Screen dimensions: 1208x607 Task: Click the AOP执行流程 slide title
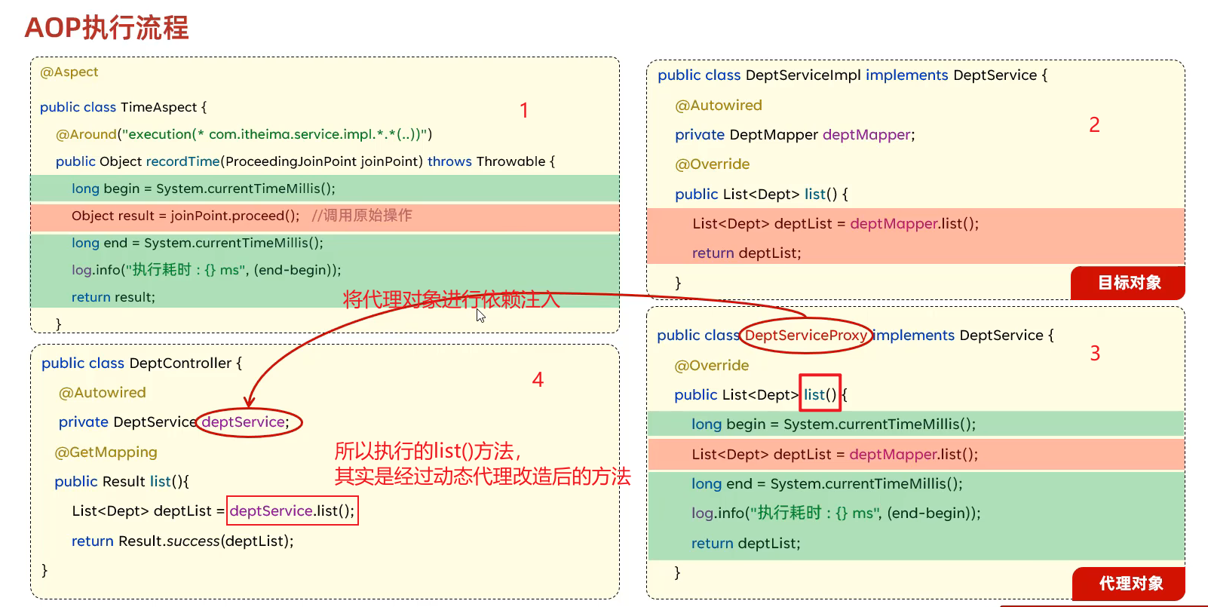click(106, 28)
